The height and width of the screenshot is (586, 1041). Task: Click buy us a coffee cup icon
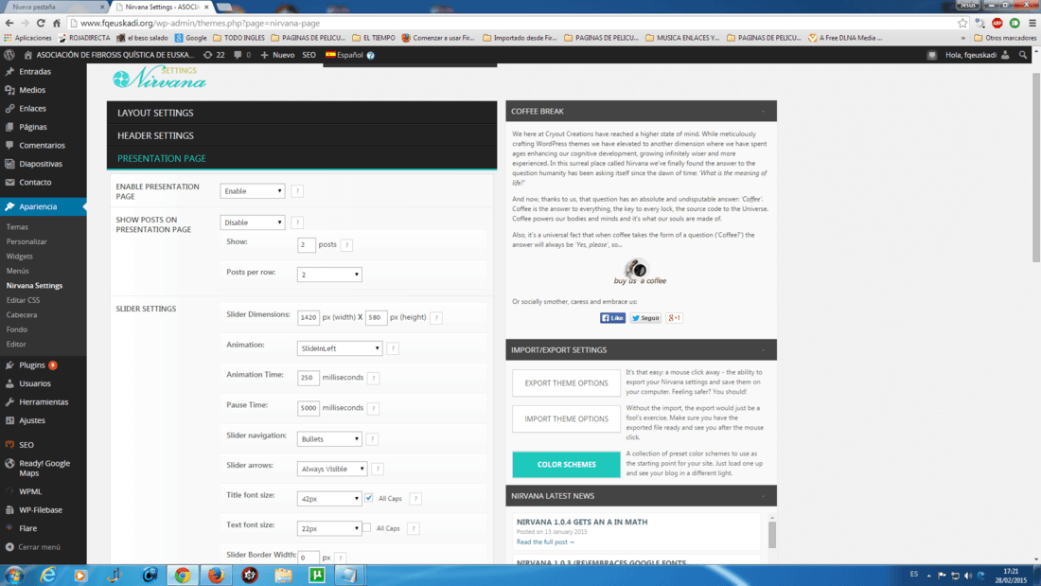638,269
